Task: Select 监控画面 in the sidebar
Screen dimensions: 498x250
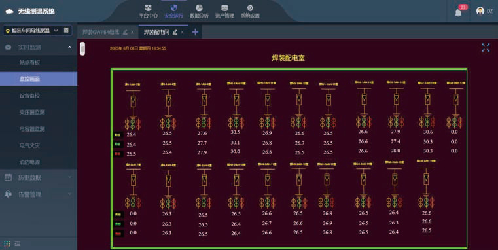Action: [29, 79]
